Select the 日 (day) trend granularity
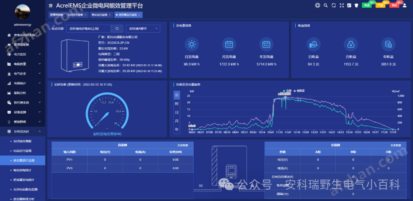413x201 pixels. pos(177,112)
